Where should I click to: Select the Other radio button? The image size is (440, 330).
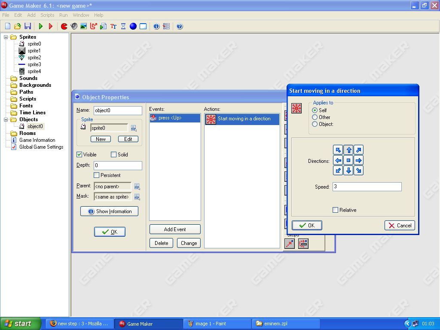pos(315,117)
